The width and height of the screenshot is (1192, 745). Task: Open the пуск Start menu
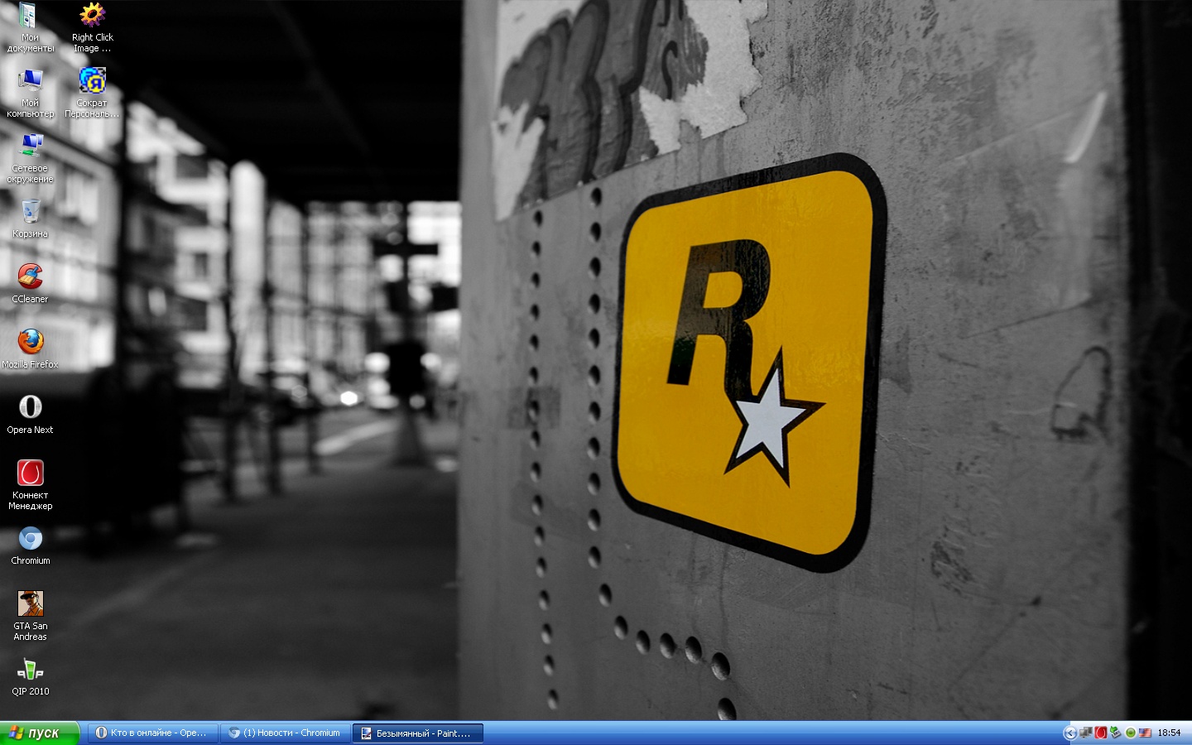point(39,733)
